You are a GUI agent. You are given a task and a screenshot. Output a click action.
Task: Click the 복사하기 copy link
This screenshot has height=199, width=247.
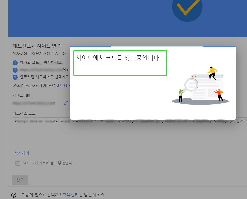pos(22,153)
